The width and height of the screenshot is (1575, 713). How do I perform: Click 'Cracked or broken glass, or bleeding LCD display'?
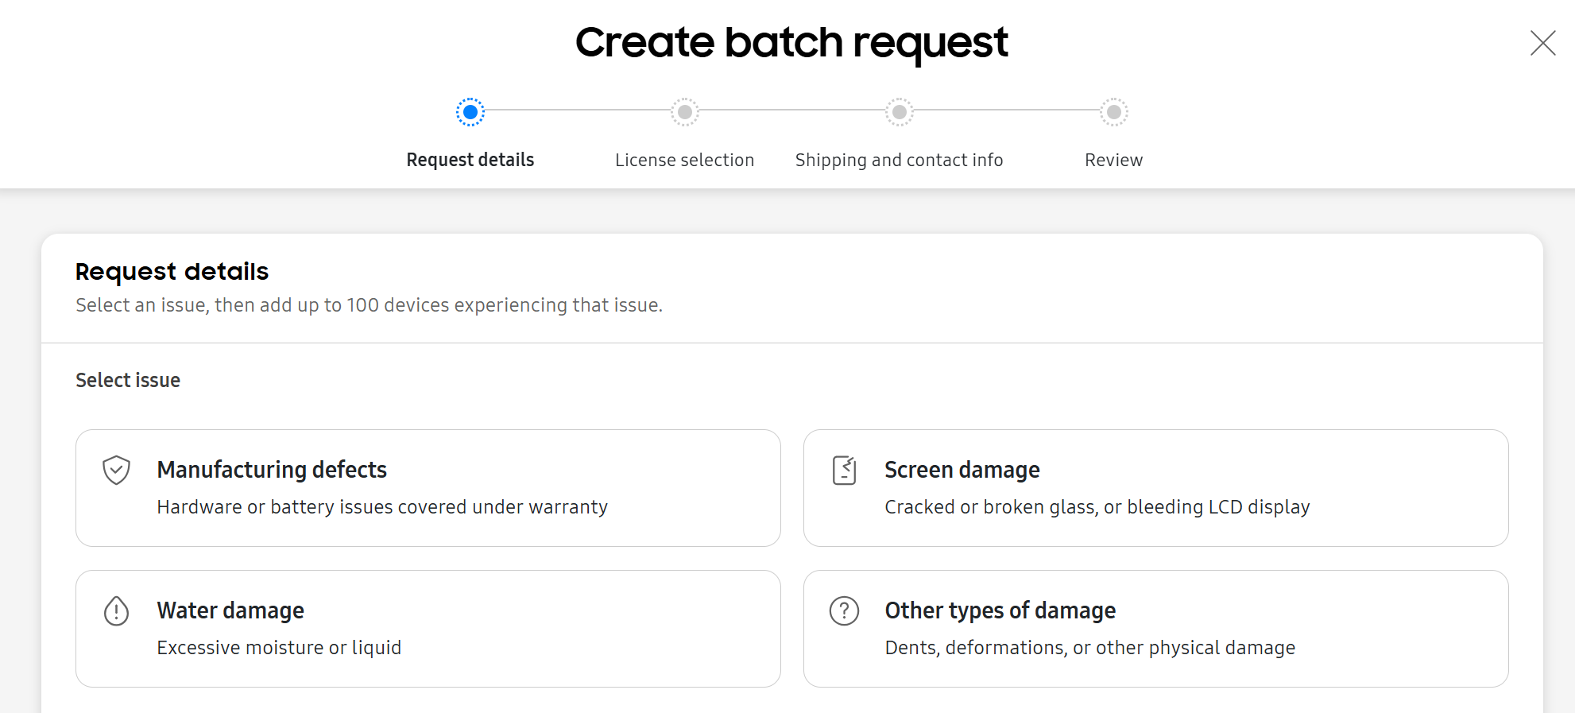pyautogui.click(x=1097, y=507)
